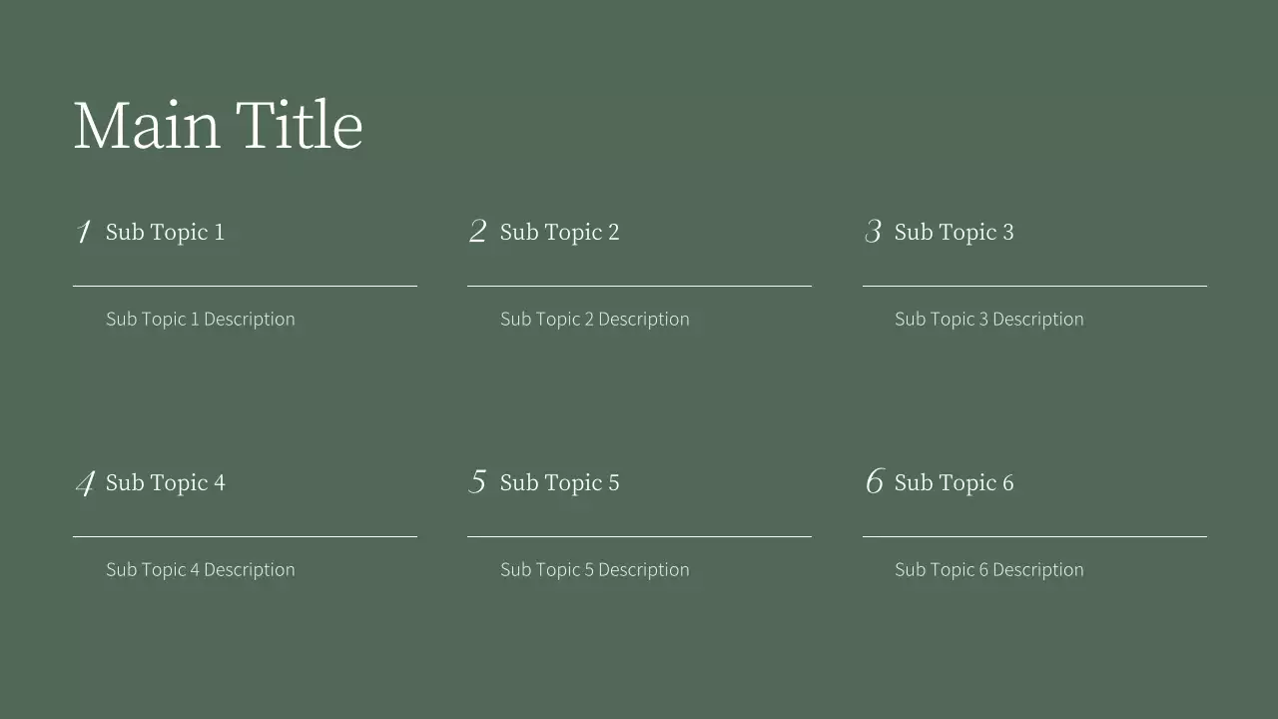Click the Sub Topic 5 heading
This screenshot has height=719, width=1278.
[559, 483]
